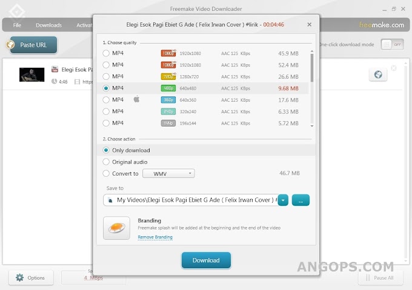
Task: Click the Branding splash icon
Action: tap(116, 228)
